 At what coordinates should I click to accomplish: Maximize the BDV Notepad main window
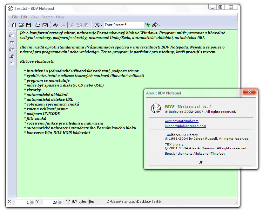[x=220, y=7]
